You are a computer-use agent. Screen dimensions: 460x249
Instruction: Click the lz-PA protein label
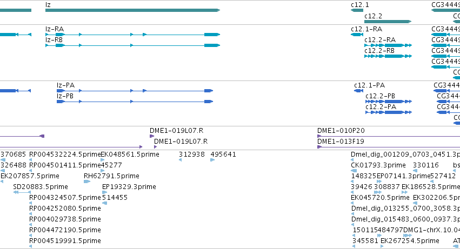(66, 85)
